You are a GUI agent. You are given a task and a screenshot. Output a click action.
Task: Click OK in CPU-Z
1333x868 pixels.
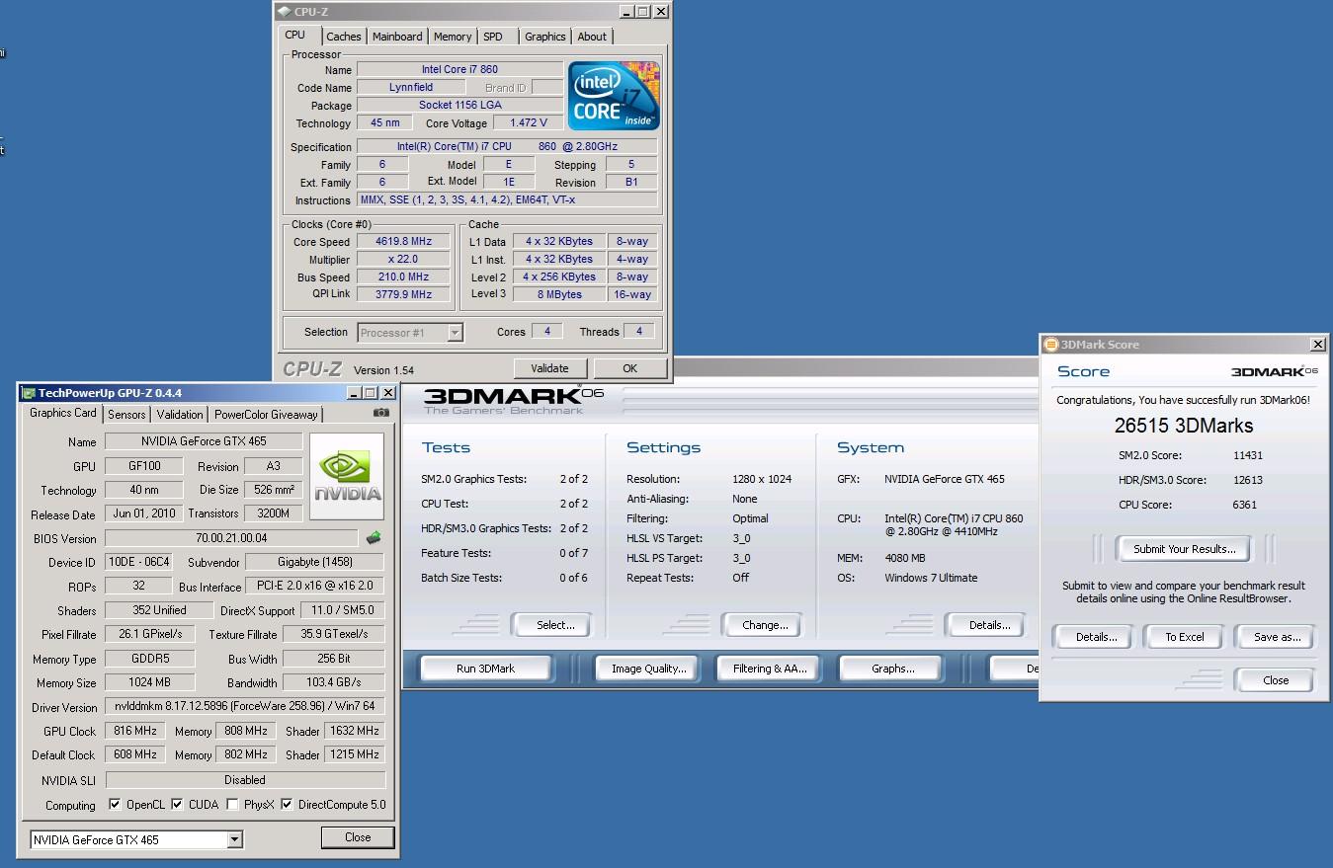coord(629,368)
